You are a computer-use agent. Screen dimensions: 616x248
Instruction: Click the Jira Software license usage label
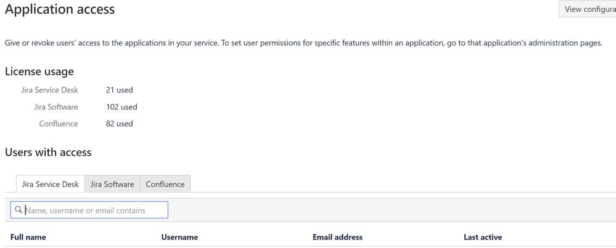[x=55, y=107]
